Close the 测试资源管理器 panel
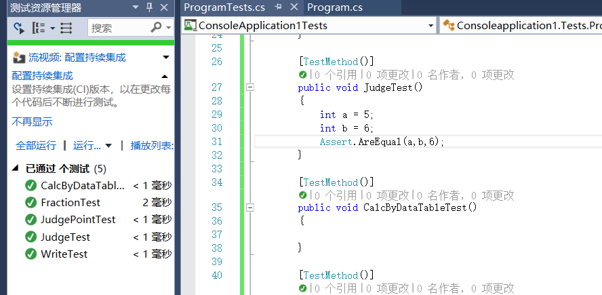602x295 pixels. [164, 7]
